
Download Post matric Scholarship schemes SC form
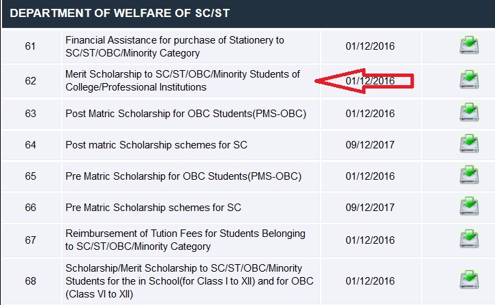[x=468, y=144]
